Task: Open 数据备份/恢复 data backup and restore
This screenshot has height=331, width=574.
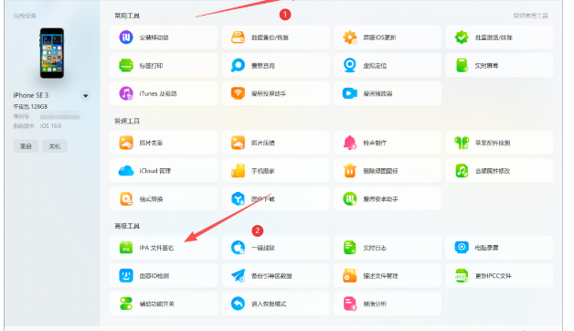Action: click(275, 37)
